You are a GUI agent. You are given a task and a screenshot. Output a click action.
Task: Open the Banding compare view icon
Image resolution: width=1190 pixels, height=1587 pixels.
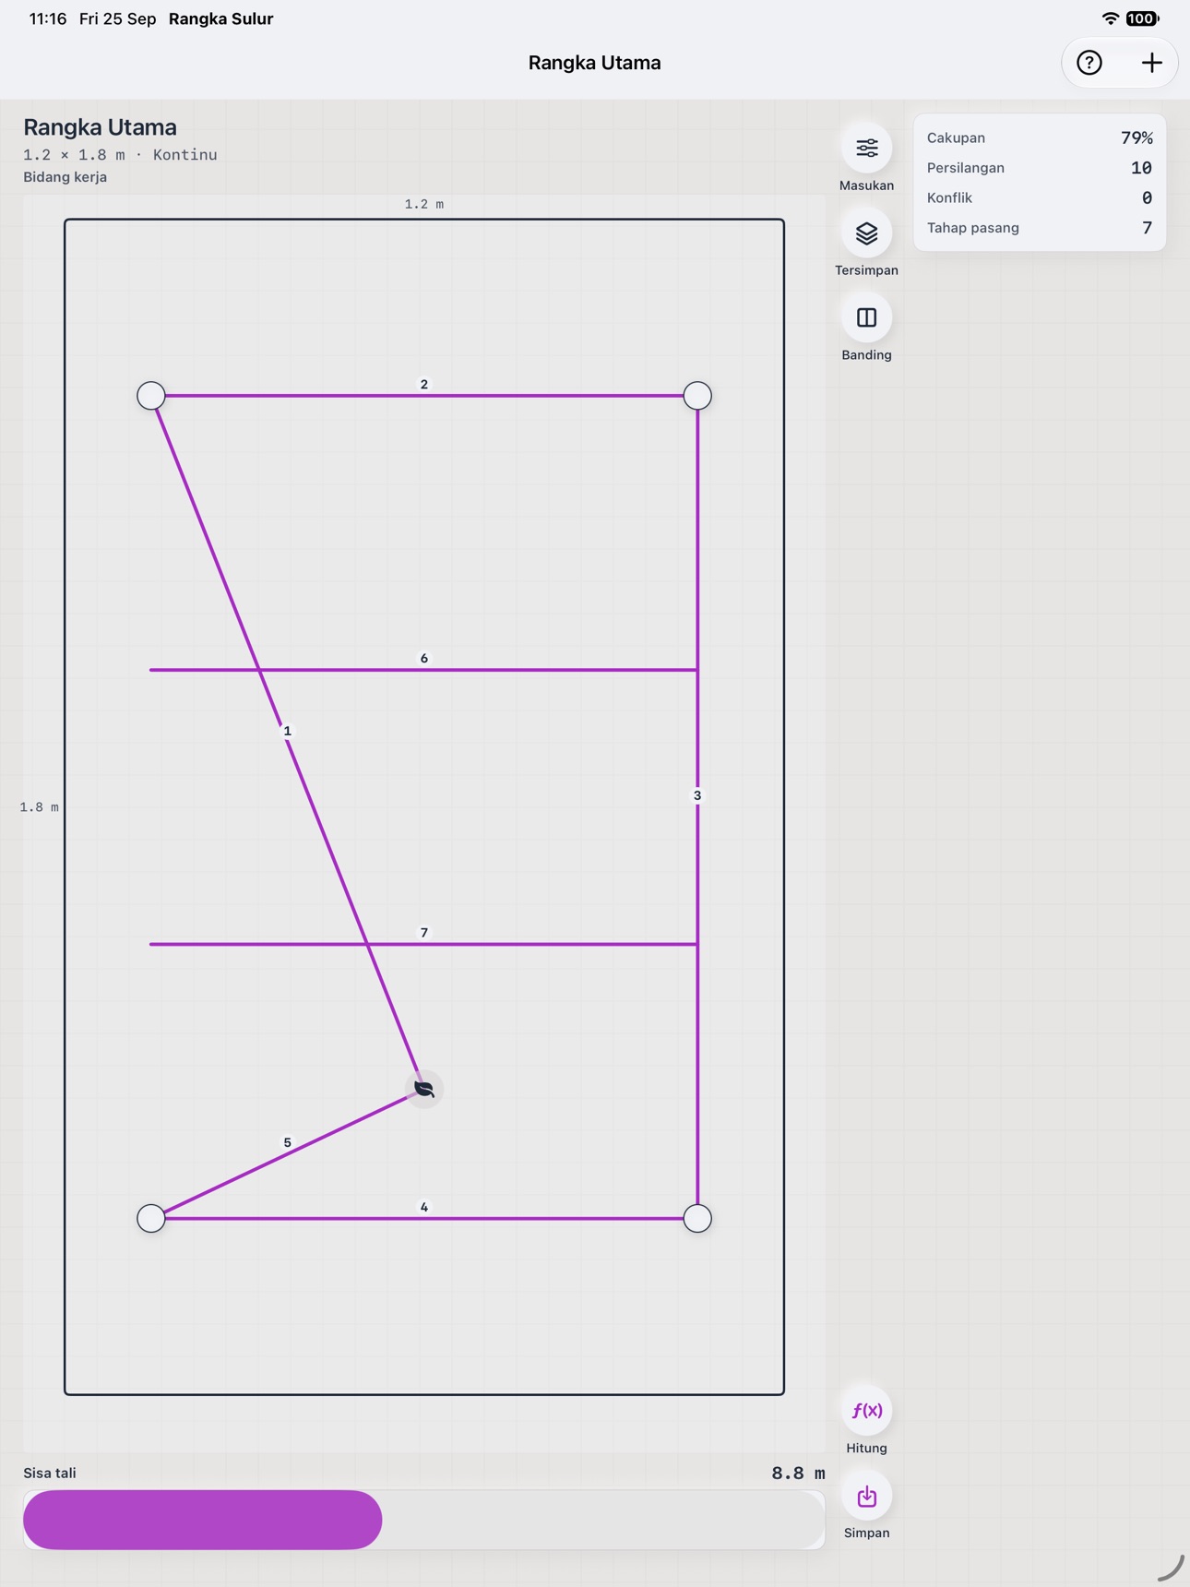tap(866, 317)
